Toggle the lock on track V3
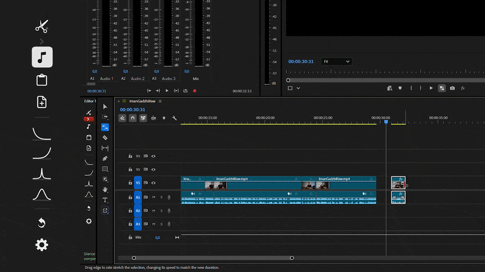This screenshot has width=485, height=272. pyautogui.click(x=130, y=156)
